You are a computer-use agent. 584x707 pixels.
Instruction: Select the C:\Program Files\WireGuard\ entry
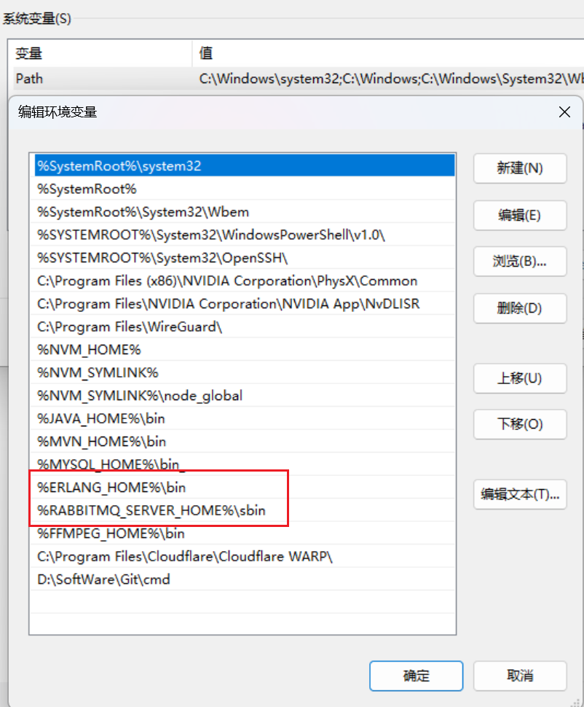pos(130,327)
